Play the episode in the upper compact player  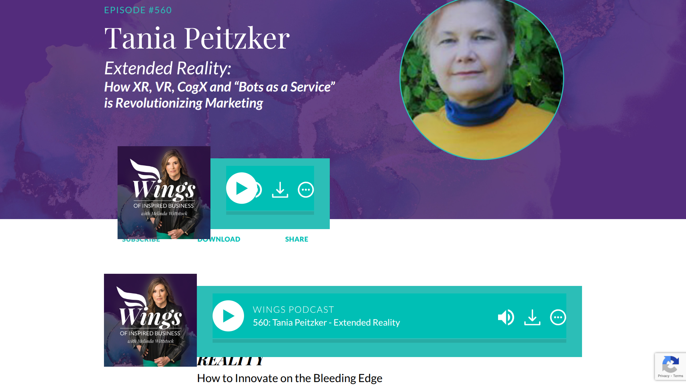point(242,188)
